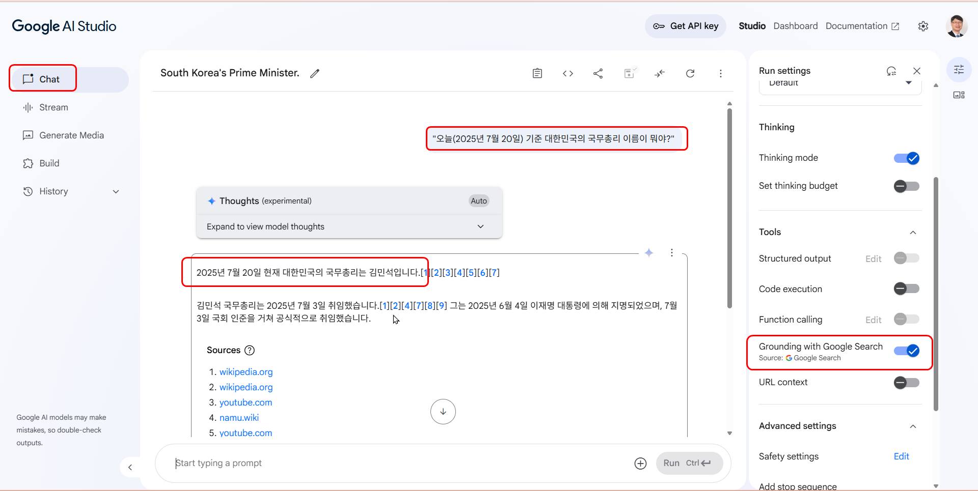Open the Stream section
Screen dimensions: 978x491
[69, 107]
